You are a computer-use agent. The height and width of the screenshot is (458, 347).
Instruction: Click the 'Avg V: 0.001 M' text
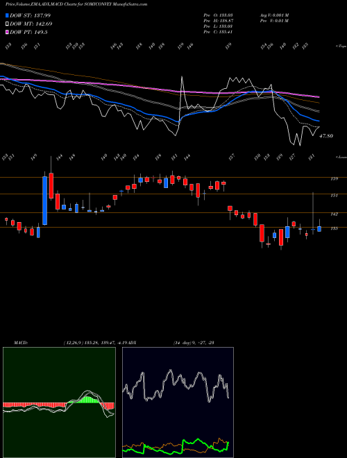(x=274, y=15)
